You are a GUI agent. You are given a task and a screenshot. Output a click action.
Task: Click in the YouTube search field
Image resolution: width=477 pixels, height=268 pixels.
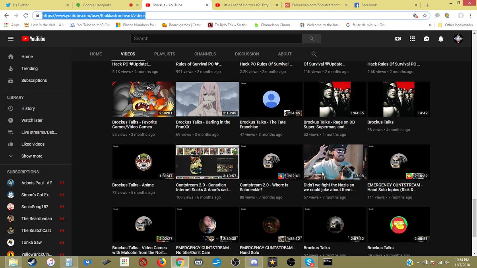(216, 39)
